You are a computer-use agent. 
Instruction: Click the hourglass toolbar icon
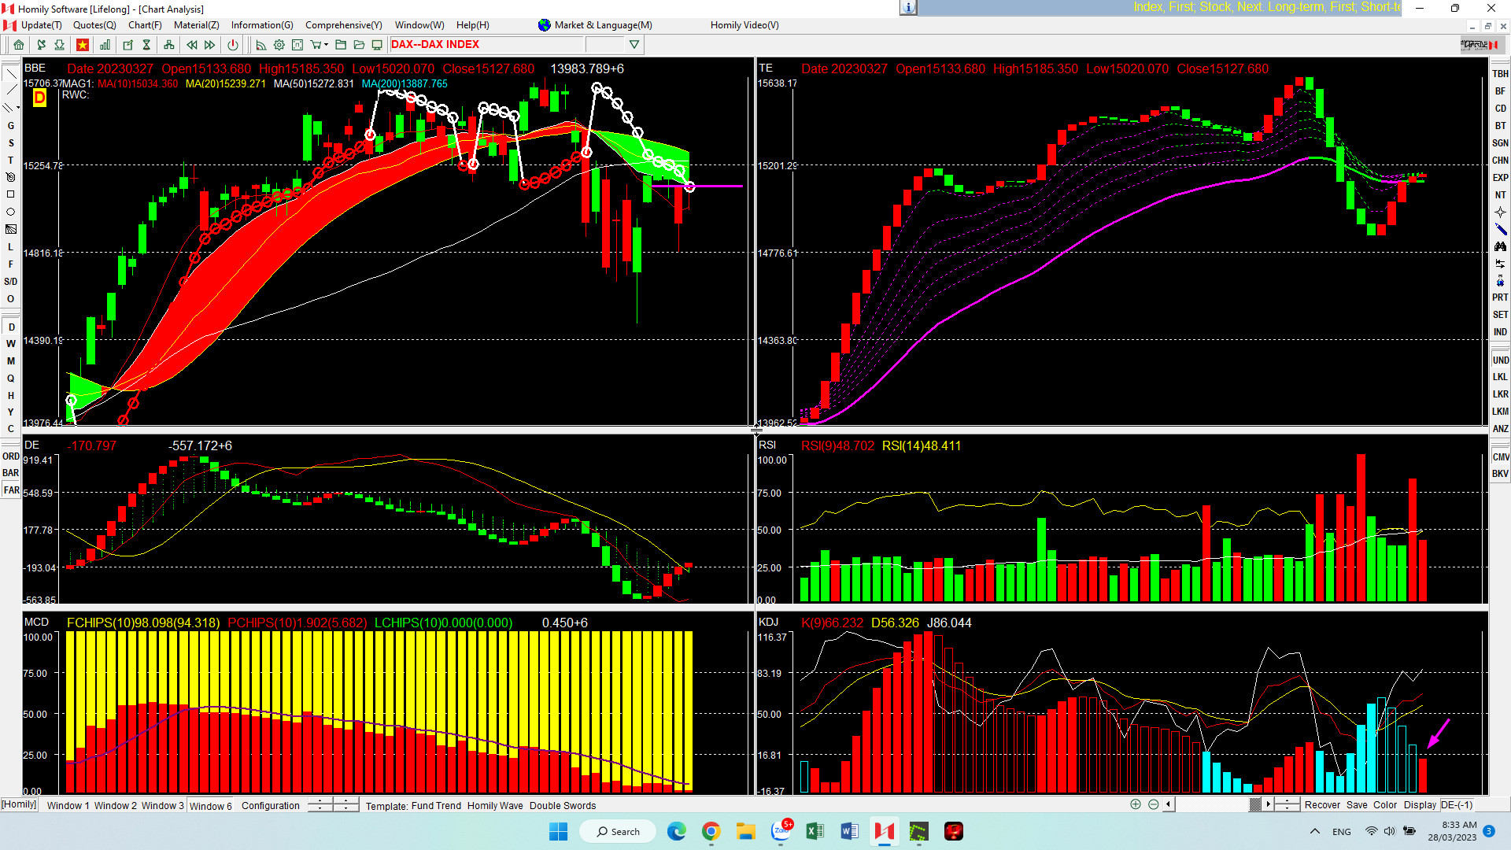coord(146,45)
